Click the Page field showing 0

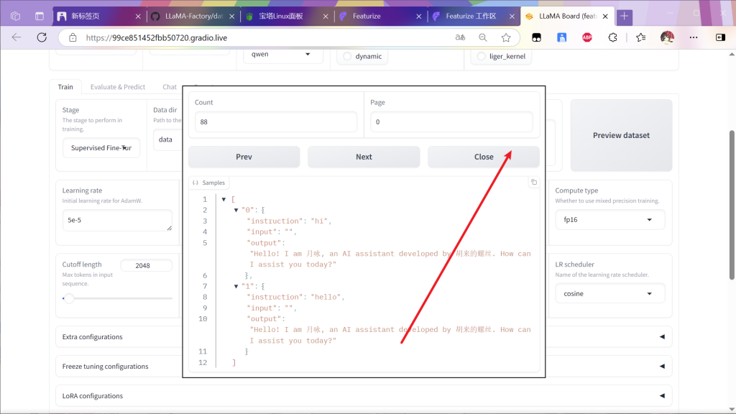click(451, 121)
